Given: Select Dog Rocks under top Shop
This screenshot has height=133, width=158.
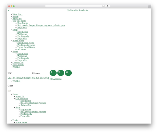Looking at the screenshot, I should click(23, 32).
